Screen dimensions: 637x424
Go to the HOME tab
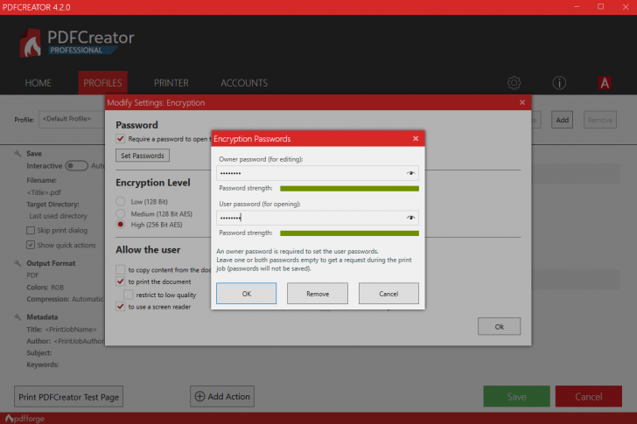[38, 83]
